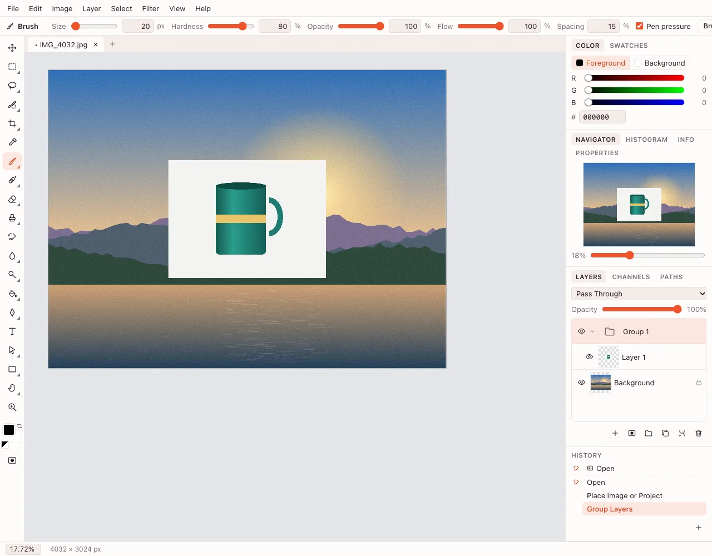
Task: Open a new document tab
Action: 112,44
